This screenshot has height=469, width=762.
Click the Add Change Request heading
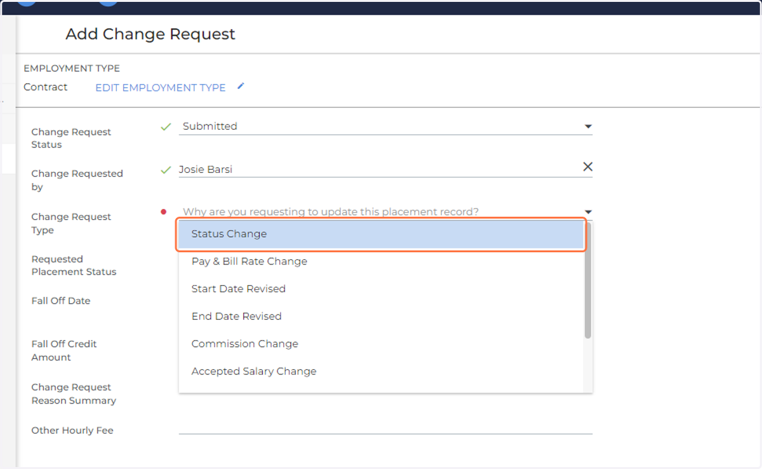150,34
